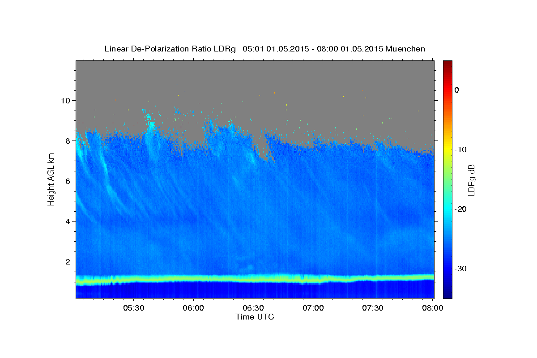Click the '08:00' time axis label
The image size is (537, 358).
tap(432, 308)
